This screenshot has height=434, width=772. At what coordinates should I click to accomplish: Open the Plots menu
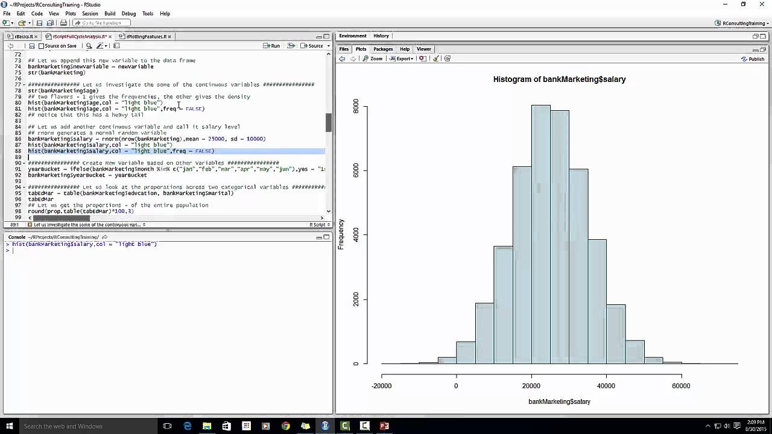71,13
